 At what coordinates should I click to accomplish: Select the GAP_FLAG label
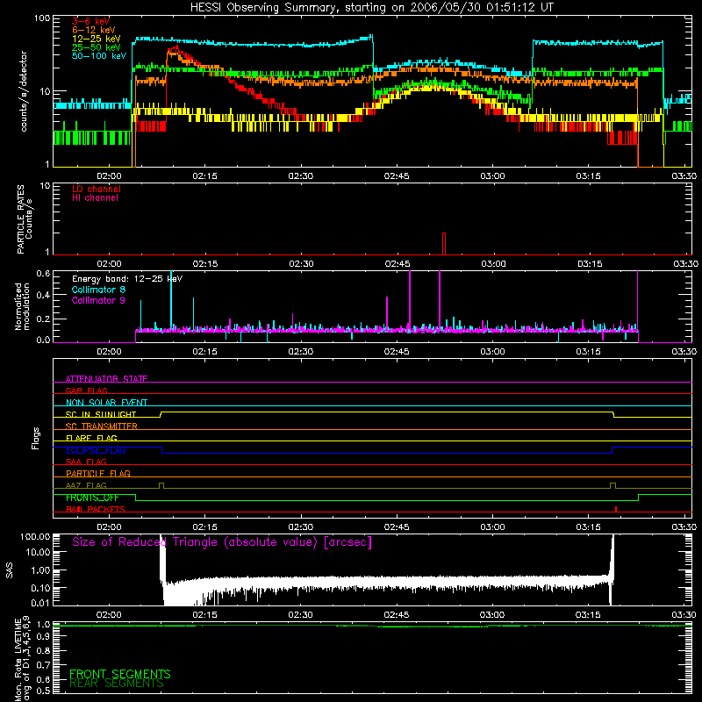point(86,390)
